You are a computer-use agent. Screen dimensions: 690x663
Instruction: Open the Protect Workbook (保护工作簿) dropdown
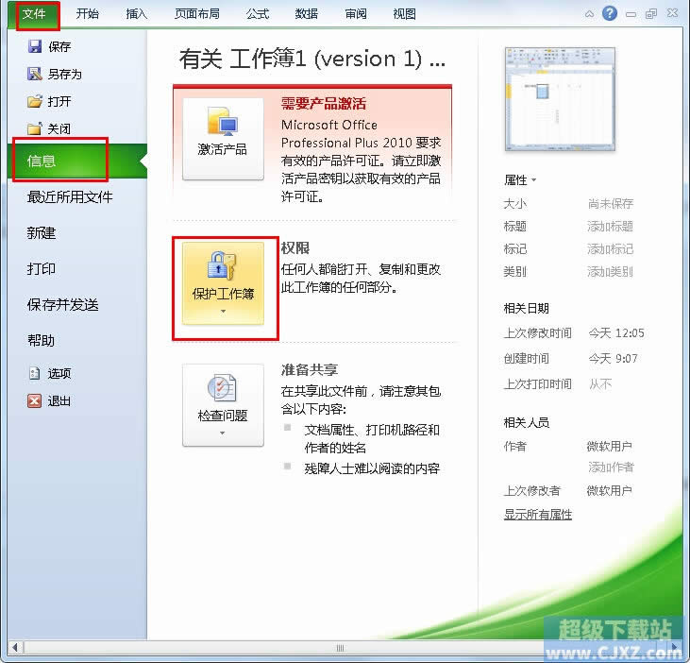point(223,283)
